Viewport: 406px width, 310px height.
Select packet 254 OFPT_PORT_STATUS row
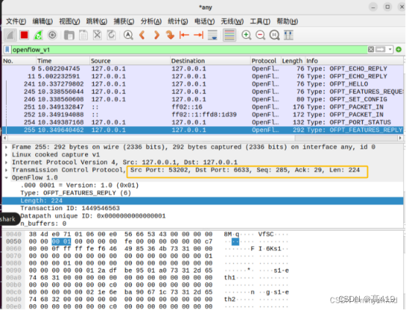[x=202, y=122]
